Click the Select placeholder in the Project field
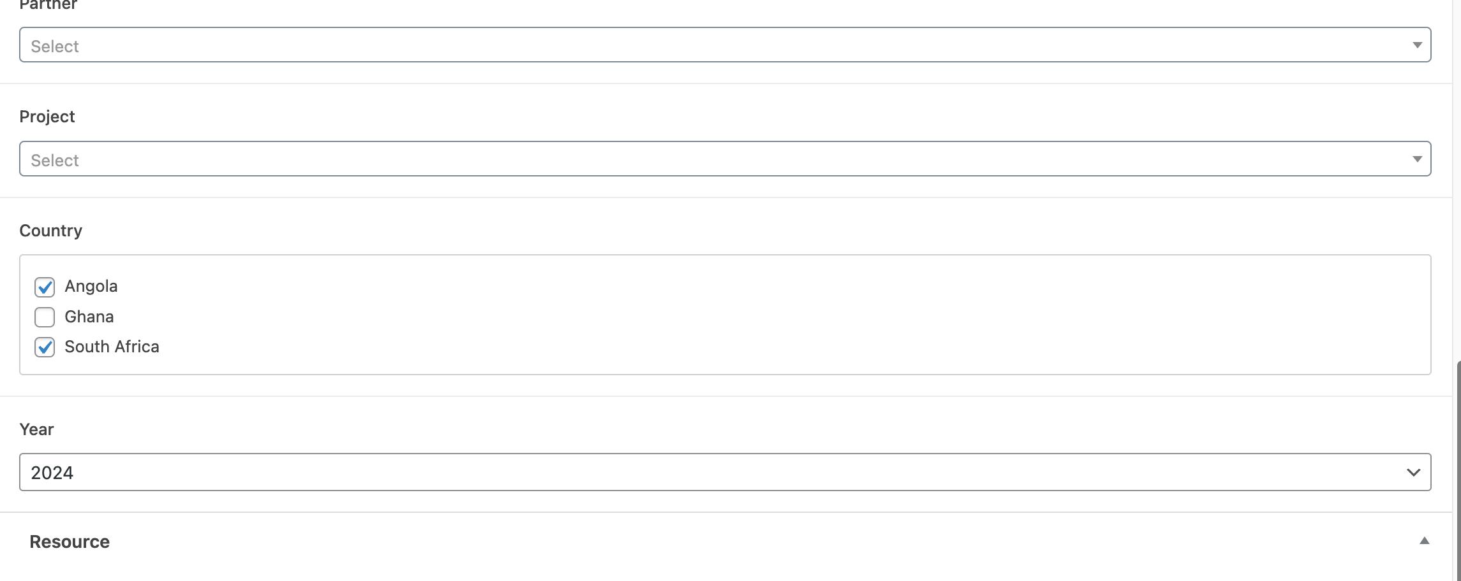The width and height of the screenshot is (1461, 581). [x=55, y=161]
